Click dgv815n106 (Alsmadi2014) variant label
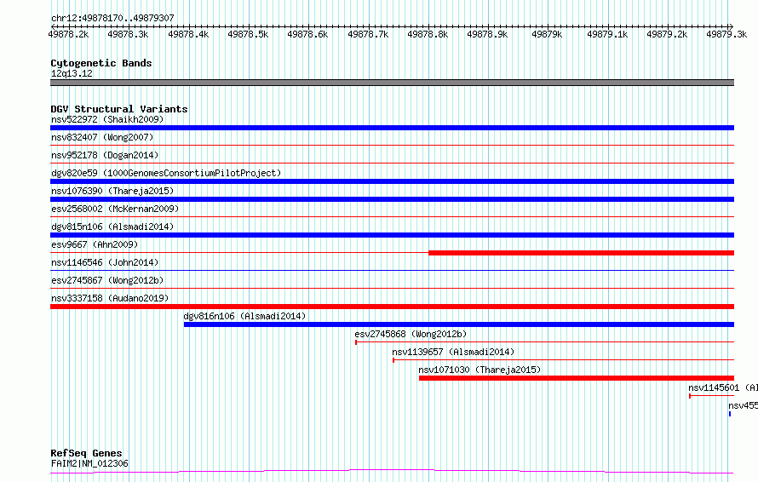This screenshot has height=482, width=758. click(x=112, y=227)
